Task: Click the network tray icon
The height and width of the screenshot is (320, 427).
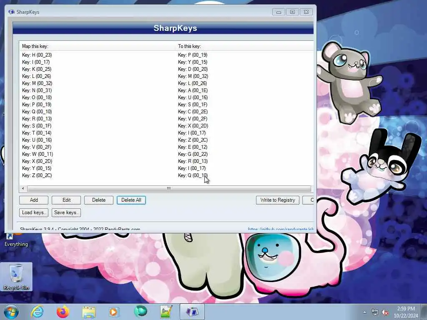Action: click(x=375, y=312)
